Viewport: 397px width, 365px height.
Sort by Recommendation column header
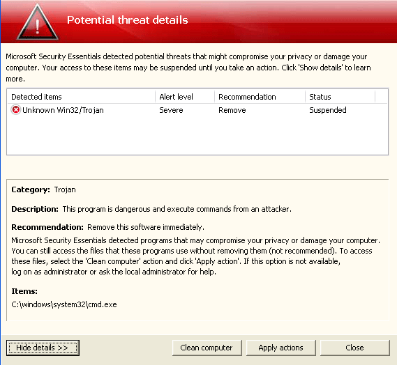click(x=260, y=97)
